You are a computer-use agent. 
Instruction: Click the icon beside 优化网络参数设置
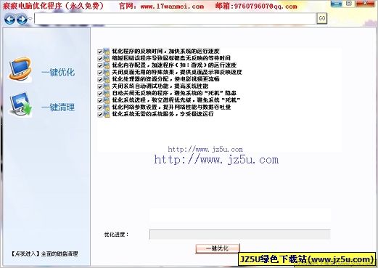(x=107, y=107)
